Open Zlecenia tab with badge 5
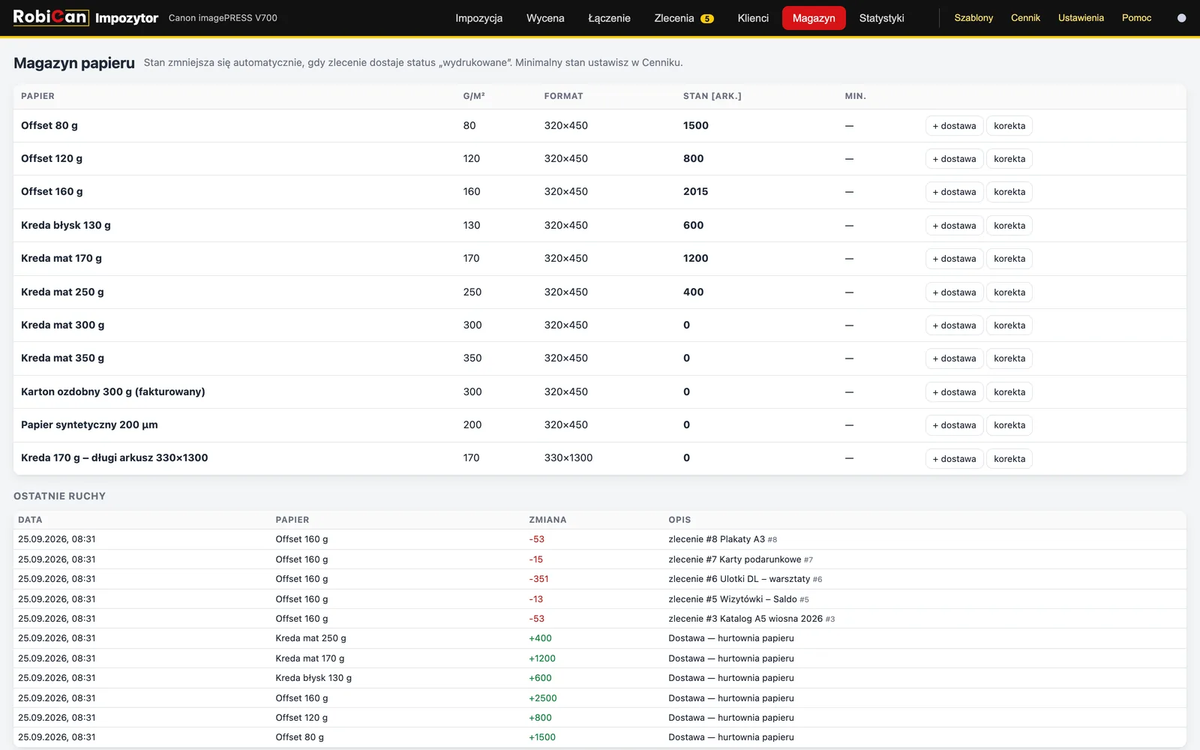This screenshot has height=750, width=1200. [683, 18]
